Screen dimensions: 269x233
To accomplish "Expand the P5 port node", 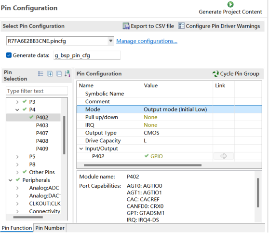I will 17,157.
